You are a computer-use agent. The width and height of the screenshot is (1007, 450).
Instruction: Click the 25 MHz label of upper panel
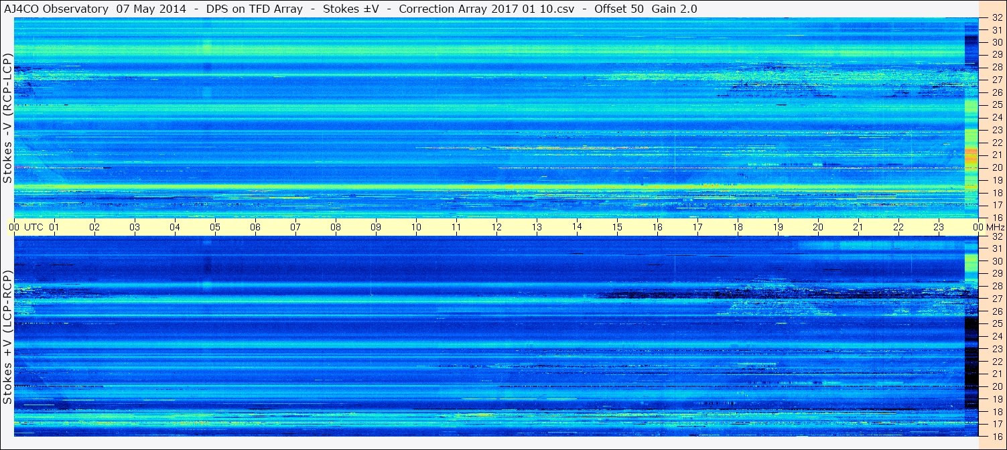coord(996,105)
